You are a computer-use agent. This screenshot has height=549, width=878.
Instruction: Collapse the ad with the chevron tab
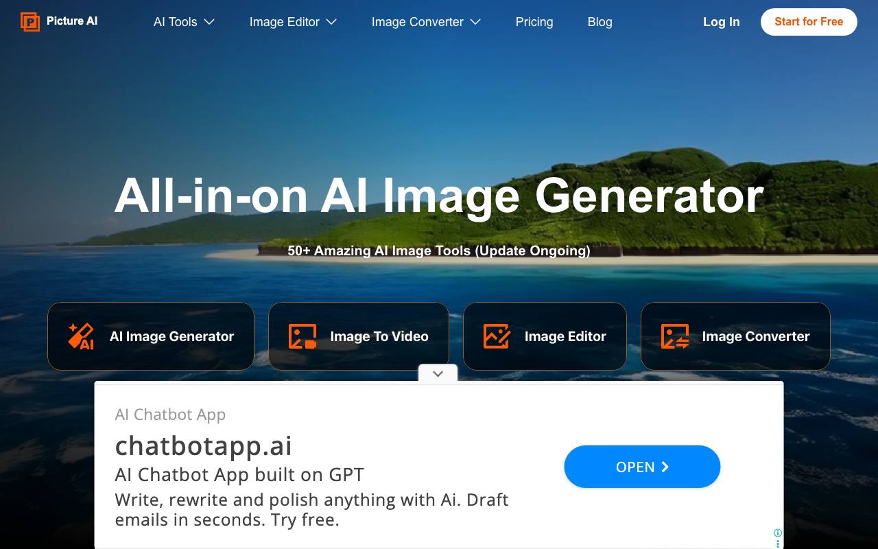[x=438, y=373]
